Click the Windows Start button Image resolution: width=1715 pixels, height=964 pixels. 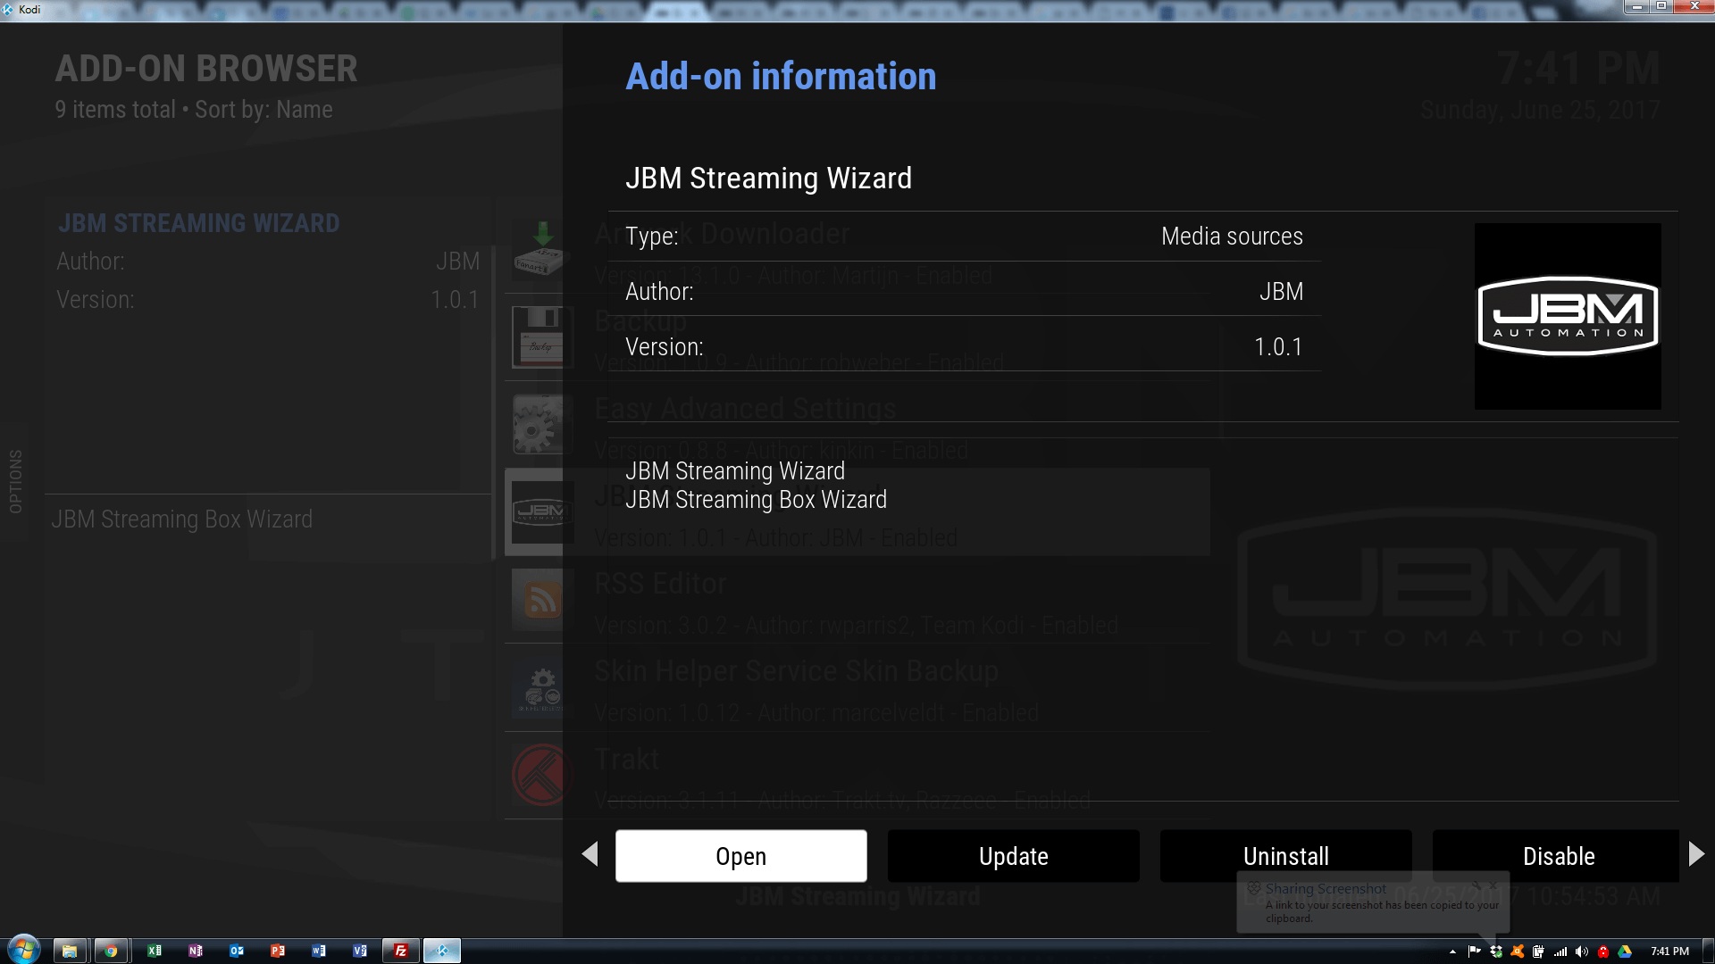23,951
